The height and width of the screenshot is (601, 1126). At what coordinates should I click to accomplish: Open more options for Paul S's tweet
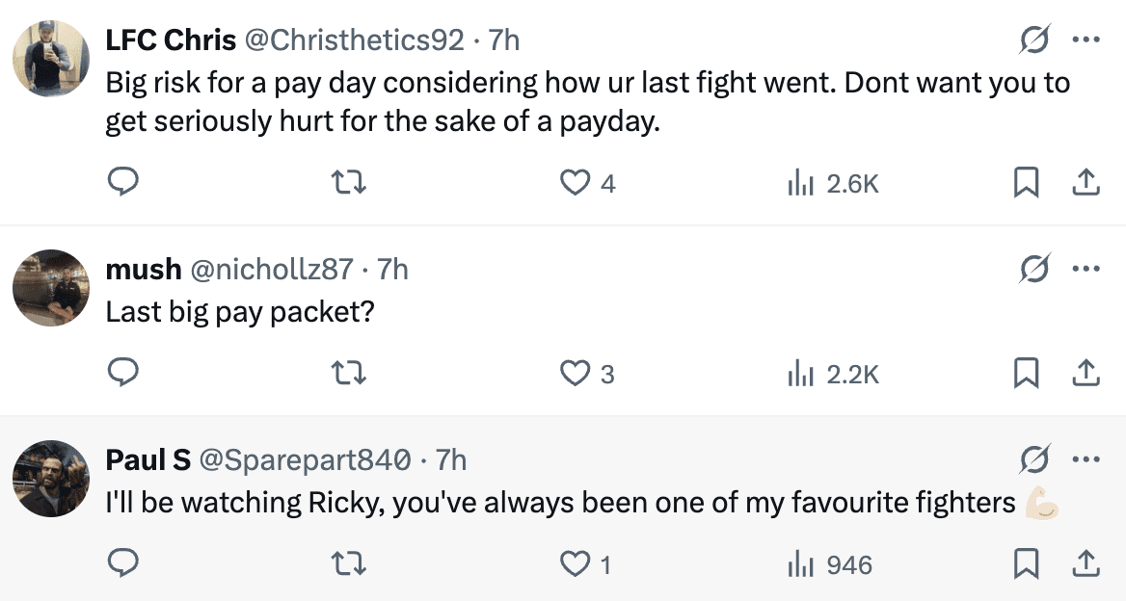1086,459
